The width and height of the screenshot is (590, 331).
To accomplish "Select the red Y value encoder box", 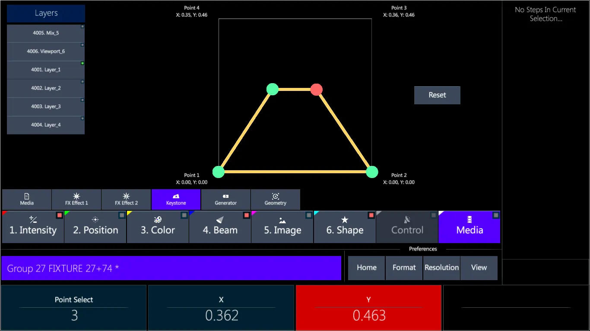I will [368, 308].
